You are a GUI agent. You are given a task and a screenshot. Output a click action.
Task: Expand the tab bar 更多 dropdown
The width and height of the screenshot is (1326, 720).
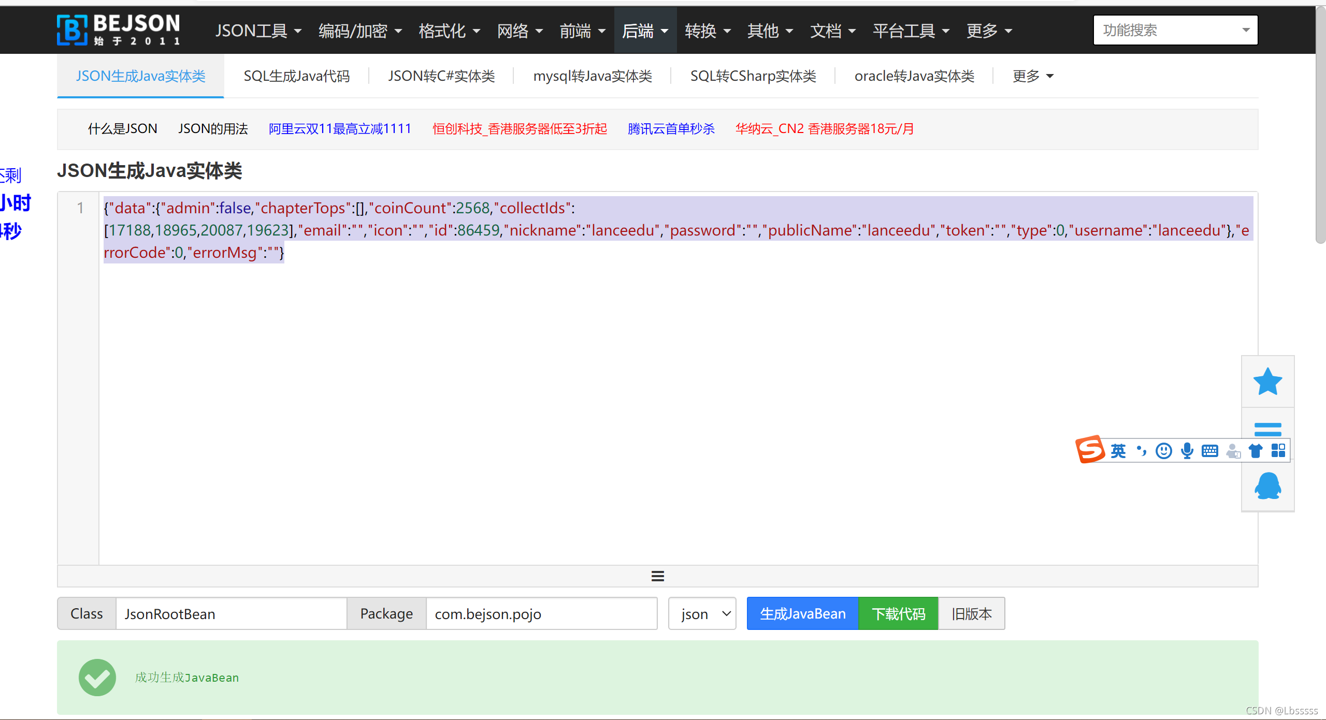tap(1033, 76)
